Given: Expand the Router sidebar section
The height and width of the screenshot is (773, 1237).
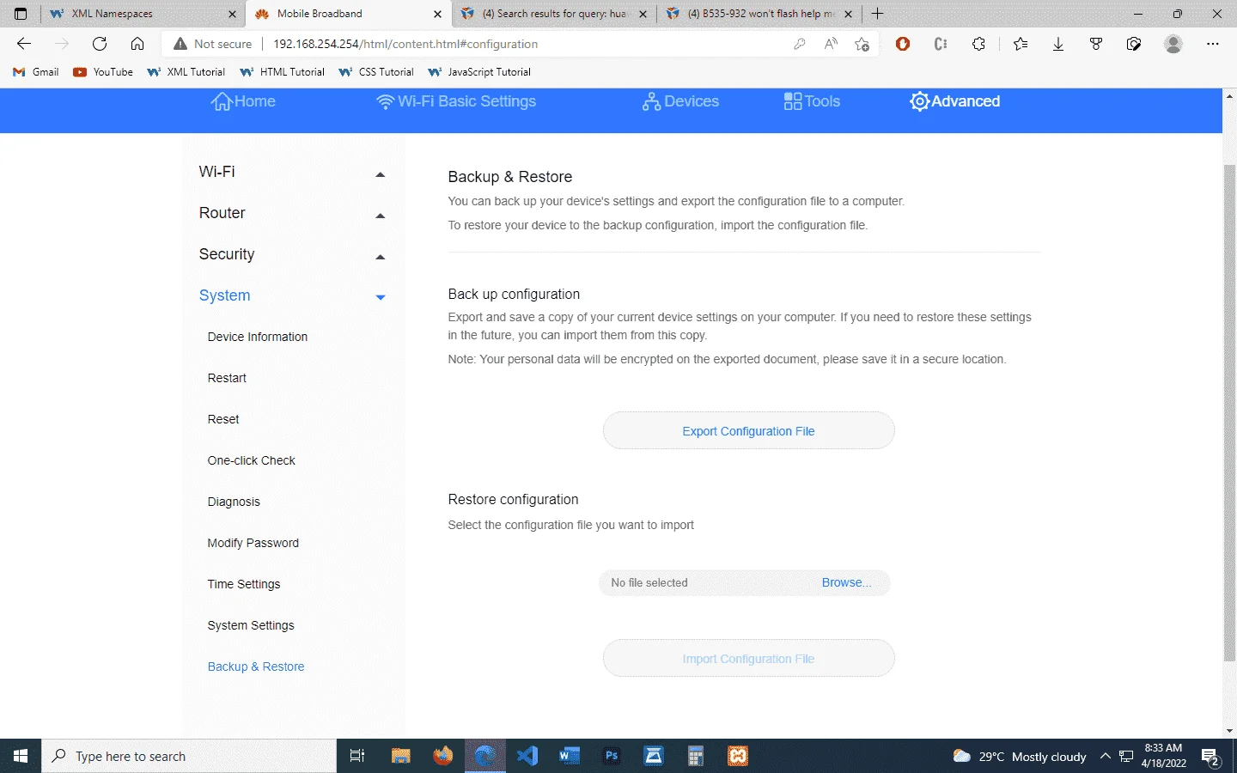Looking at the screenshot, I should [x=292, y=213].
